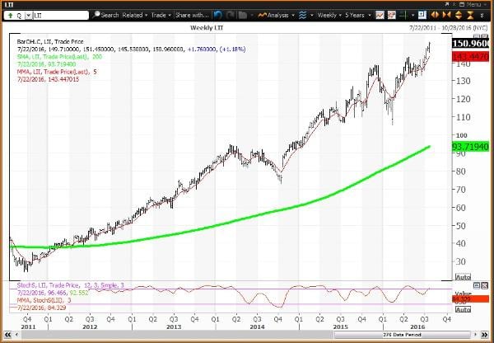The height and width of the screenshot is (343, 494).
Task: Click the pop-out arrow in title bar
Action: pyautogui.click(x=447, y=4)
